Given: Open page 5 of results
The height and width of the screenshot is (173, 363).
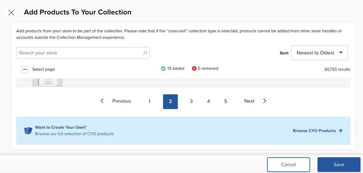Looking at the screenshot, I should [x=226, y=102].
